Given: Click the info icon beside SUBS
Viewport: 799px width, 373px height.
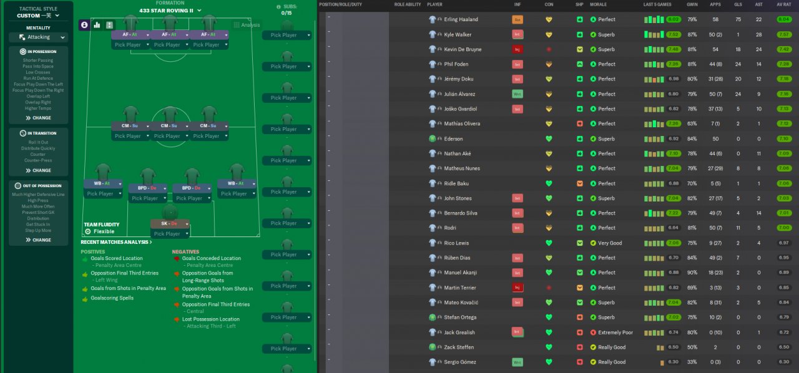Looking at the screenshot, I should coord(278,6).
